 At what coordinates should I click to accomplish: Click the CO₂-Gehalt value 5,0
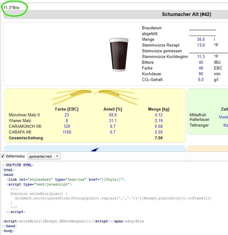(x=201, y=80)
